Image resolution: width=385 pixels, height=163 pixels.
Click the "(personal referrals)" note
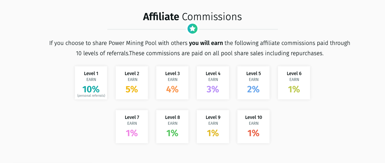91,96
